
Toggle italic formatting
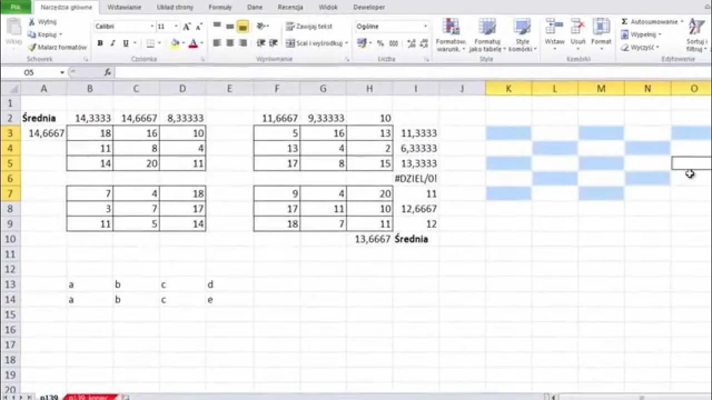tap(113, 43)
